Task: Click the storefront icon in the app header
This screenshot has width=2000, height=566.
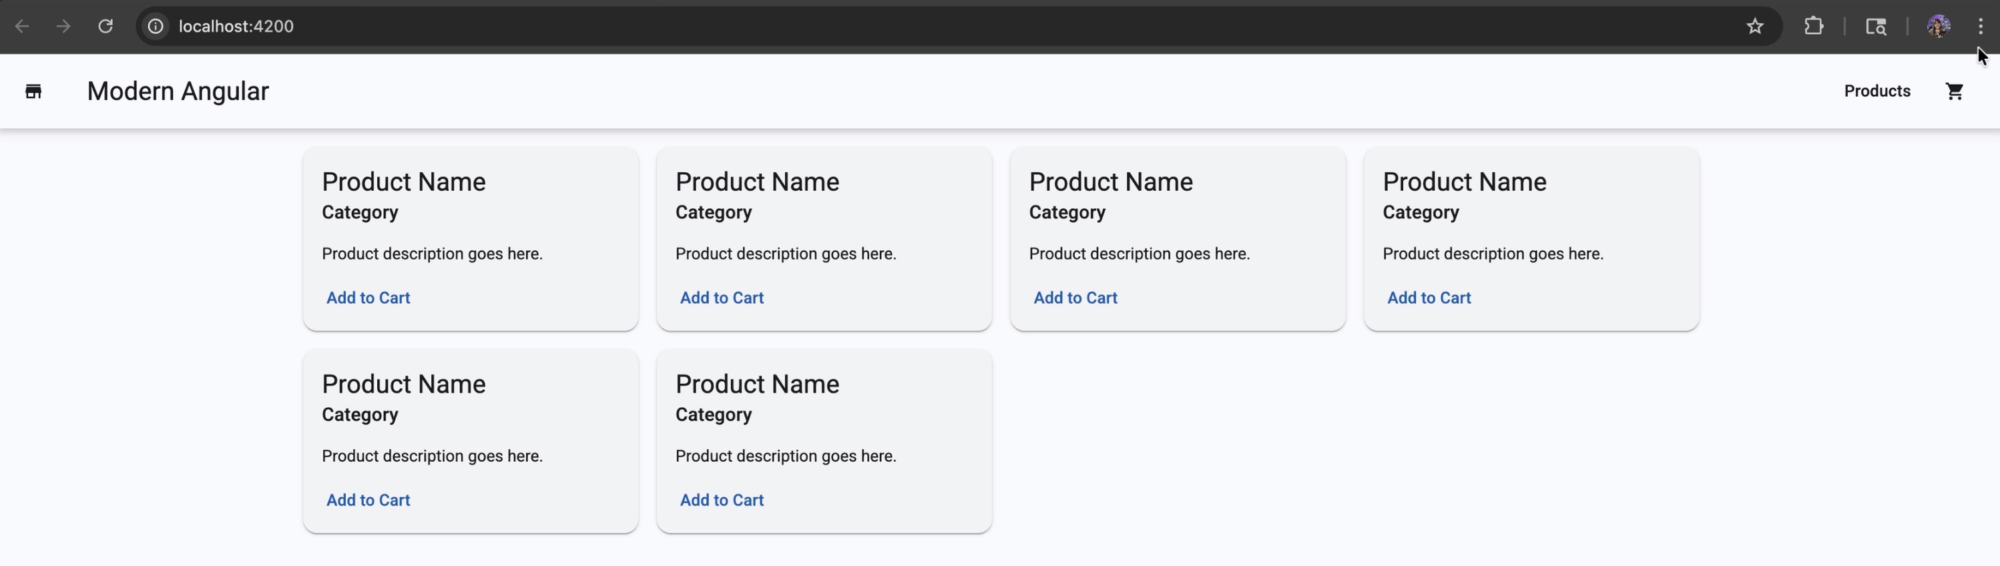Action: click(x=33, y=91)
